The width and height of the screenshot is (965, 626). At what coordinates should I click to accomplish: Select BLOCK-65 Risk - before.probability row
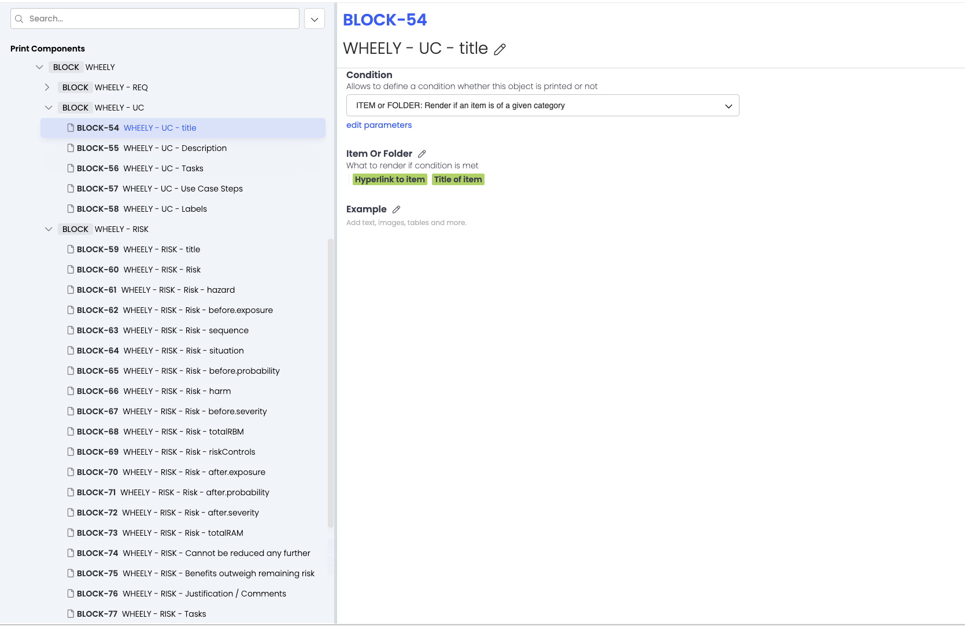pyautogui.click(x=183, y=371)
